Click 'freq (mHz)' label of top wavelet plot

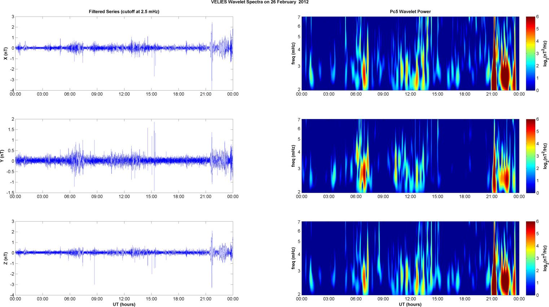[293, 53]
